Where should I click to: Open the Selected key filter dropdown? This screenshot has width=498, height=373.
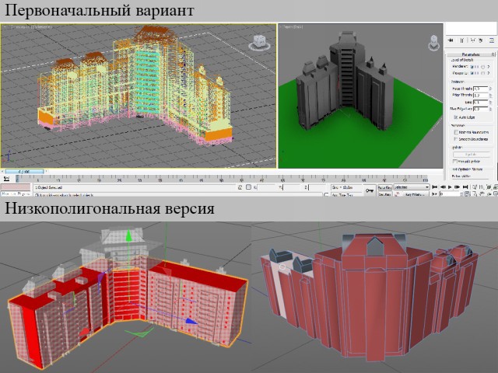coord(412,187)
